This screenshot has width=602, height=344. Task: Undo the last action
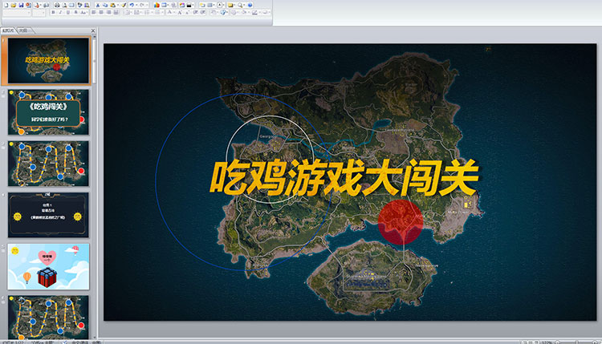132,5
